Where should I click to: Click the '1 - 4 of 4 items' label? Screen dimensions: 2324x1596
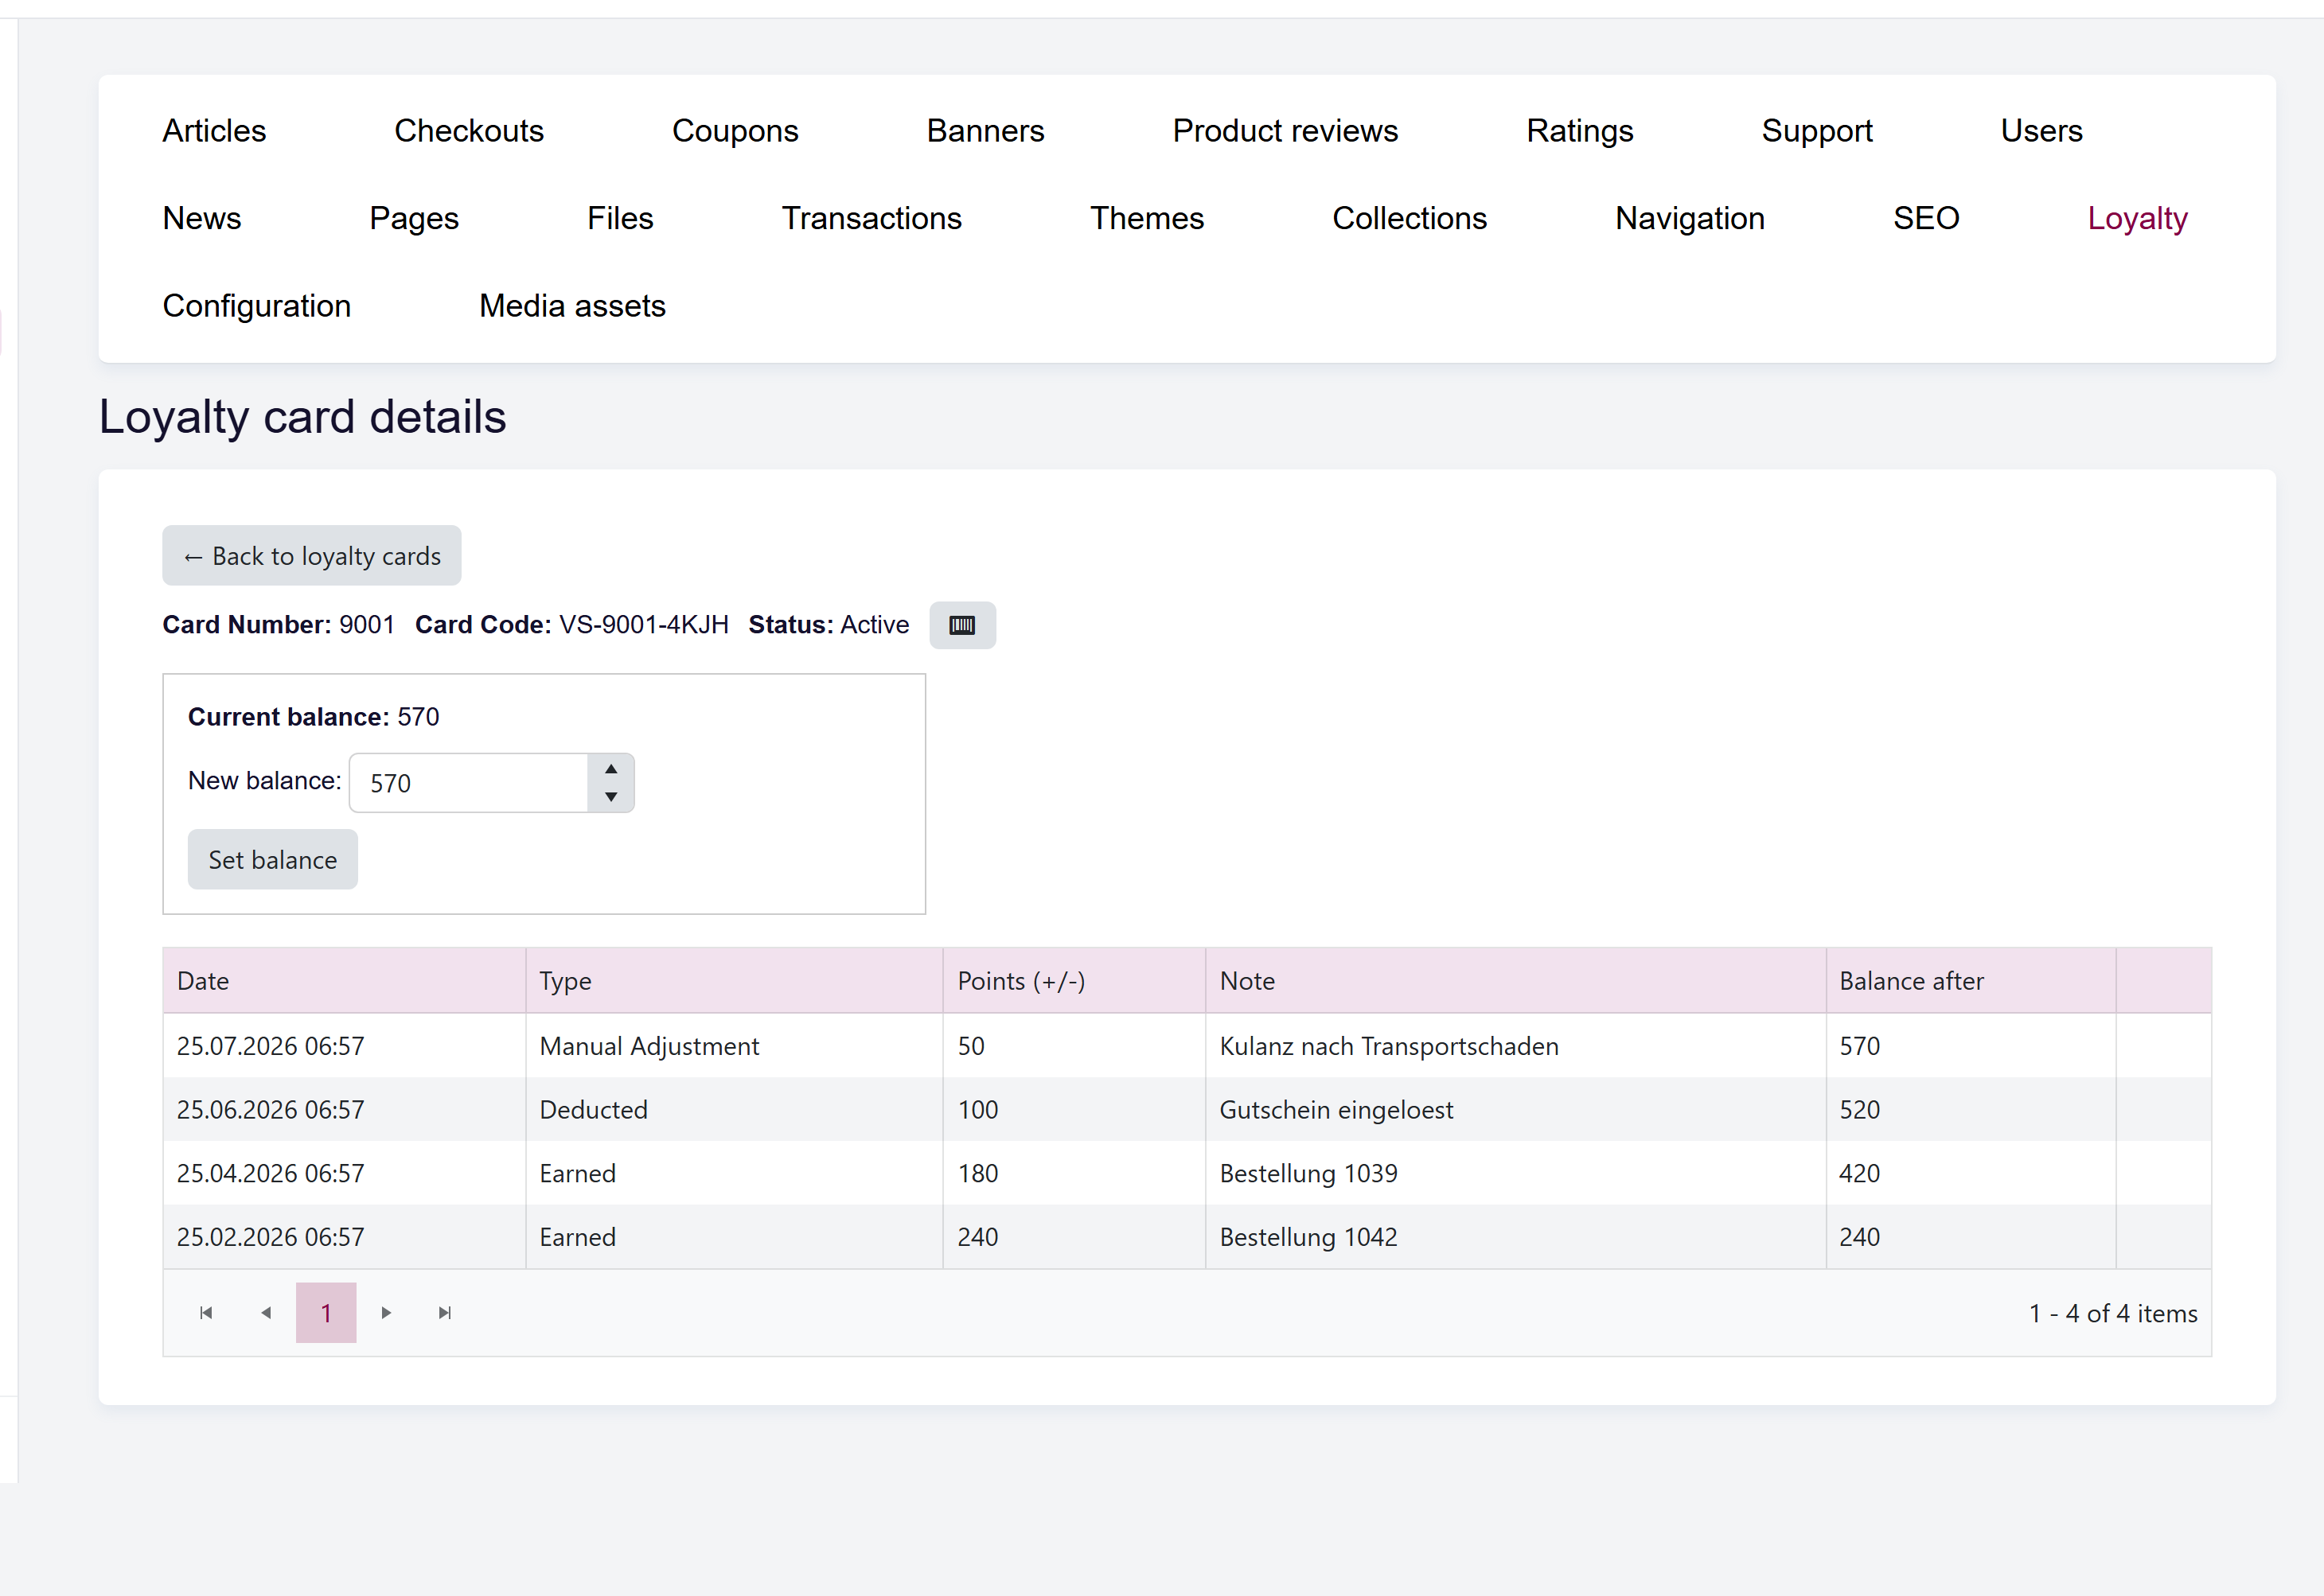(2113, 1313)
